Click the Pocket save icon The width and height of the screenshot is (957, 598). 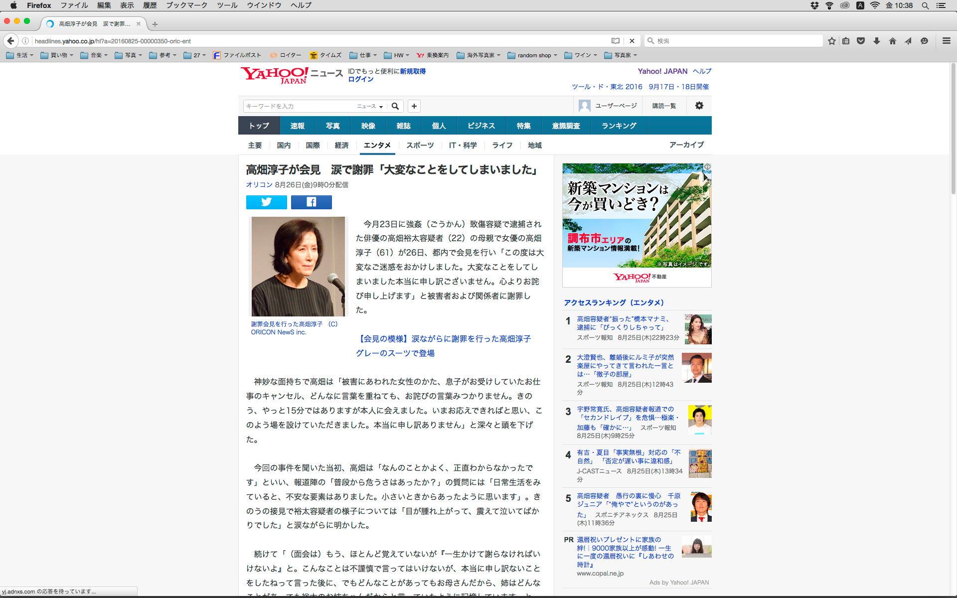(861, 41)
